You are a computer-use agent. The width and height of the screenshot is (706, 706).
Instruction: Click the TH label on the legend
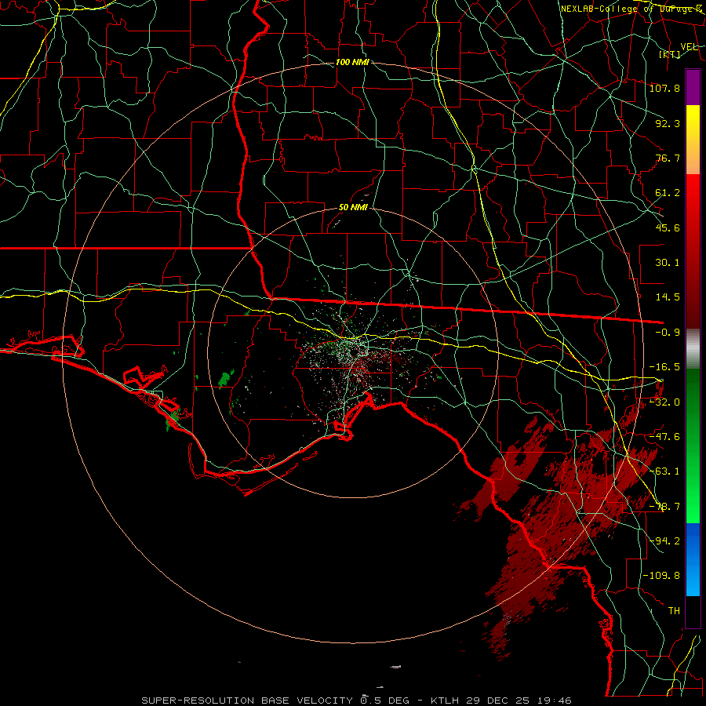[x=674, y=611]
